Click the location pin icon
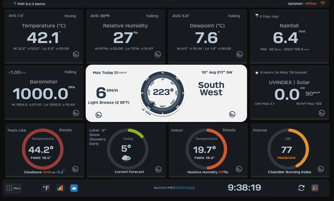Image resolution: width=334 pixels, height=201 pixels. 15,4
